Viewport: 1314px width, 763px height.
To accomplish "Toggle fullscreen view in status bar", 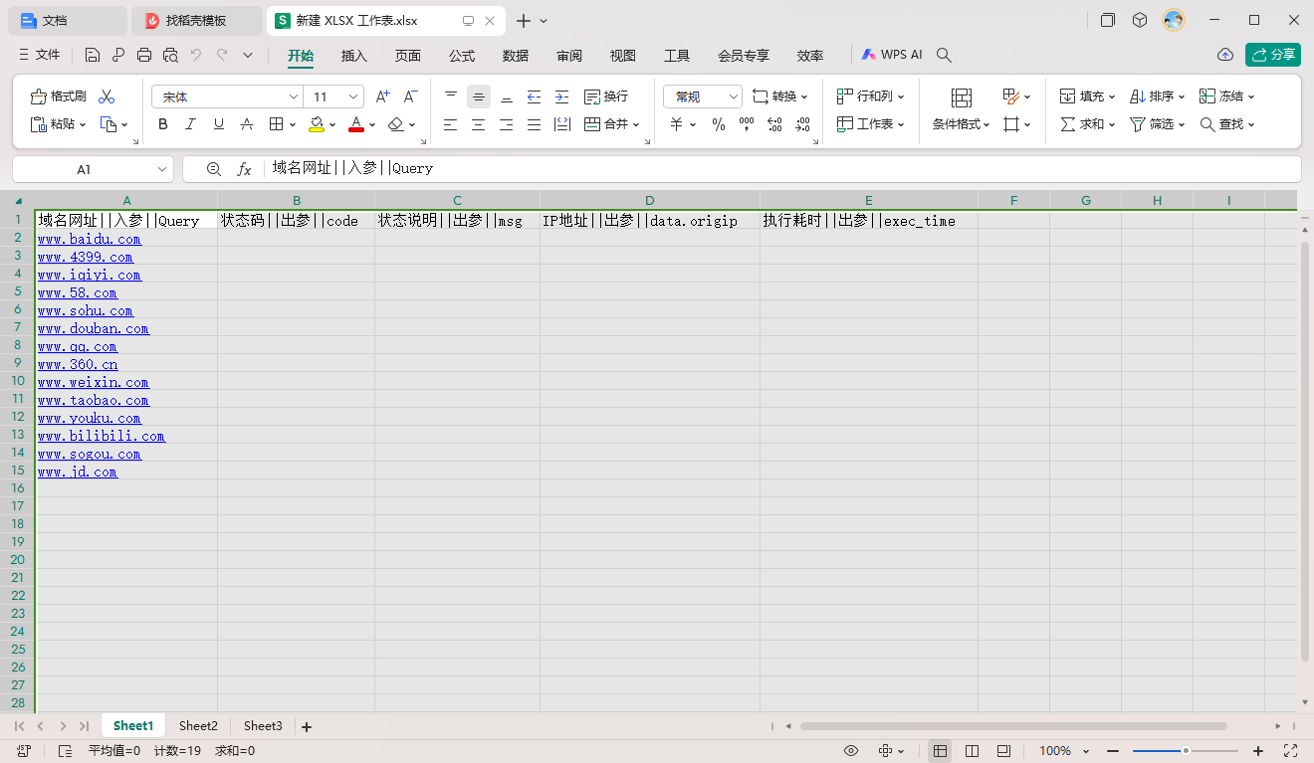I will coord(1291,751).
